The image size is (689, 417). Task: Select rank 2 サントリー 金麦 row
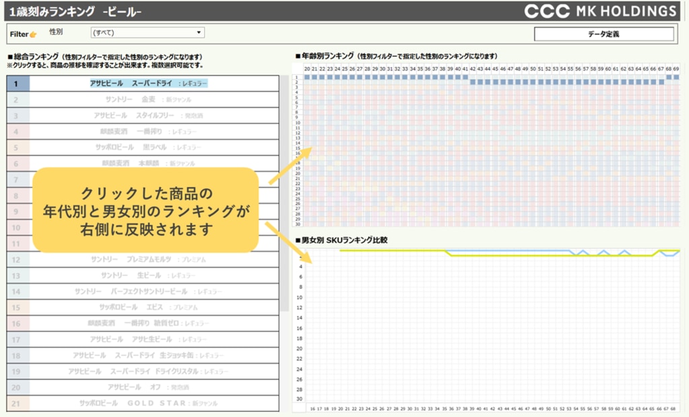[143, 99]
